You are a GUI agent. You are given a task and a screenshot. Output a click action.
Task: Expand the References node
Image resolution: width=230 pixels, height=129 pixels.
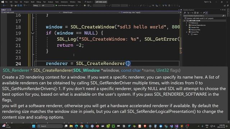tap(187, 23)
